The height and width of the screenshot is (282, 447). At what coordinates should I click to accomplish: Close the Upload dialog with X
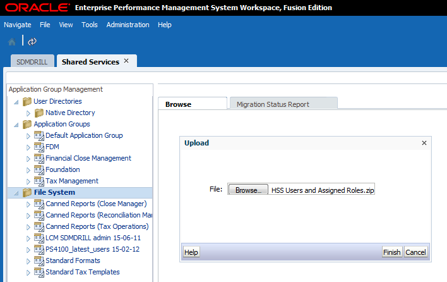click(x=424, y=143)
